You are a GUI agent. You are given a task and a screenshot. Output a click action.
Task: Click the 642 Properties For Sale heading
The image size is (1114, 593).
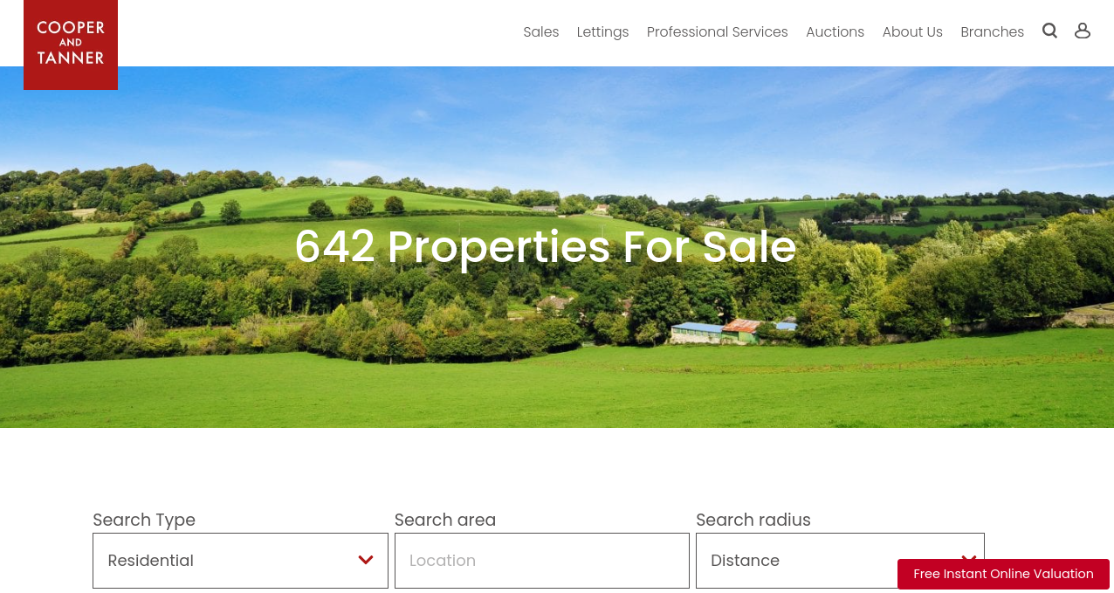pos(546,246)
